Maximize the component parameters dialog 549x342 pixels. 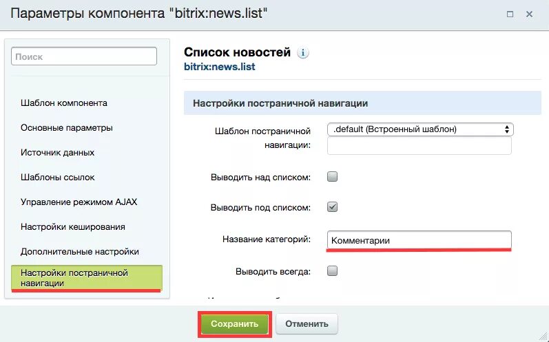coord(510,14)
